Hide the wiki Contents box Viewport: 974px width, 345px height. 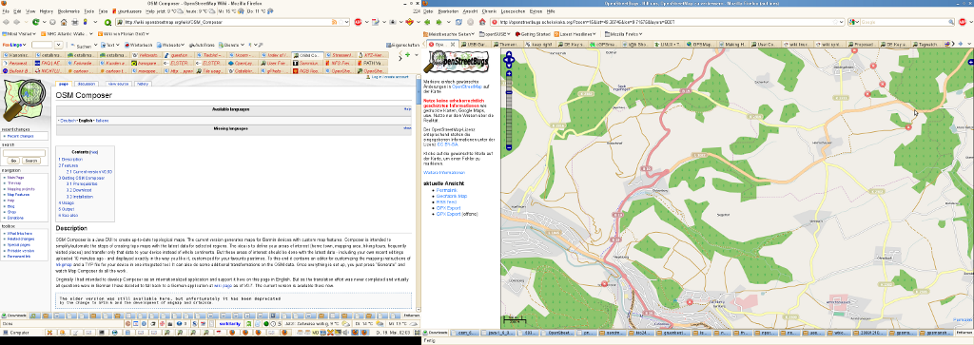click(94, 151)
